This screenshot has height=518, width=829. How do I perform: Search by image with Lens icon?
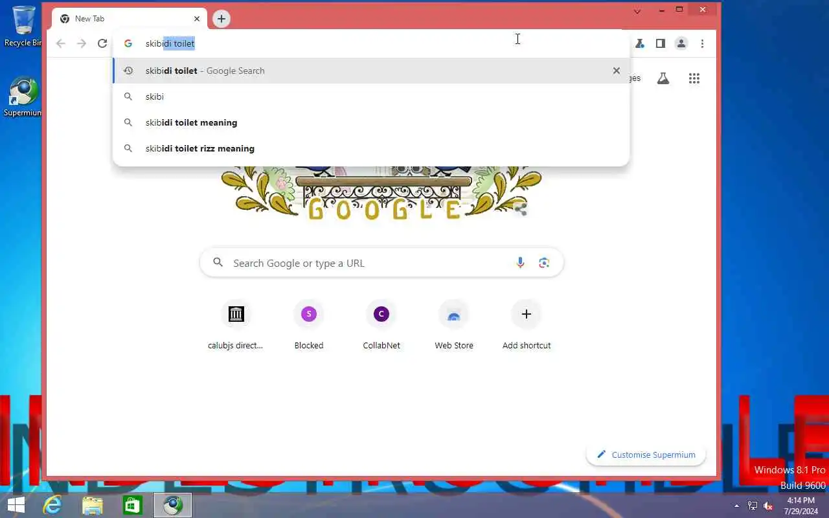544,263
